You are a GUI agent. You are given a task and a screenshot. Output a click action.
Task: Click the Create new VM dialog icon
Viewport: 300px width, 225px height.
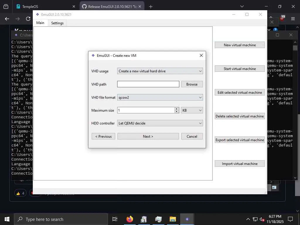93,55
